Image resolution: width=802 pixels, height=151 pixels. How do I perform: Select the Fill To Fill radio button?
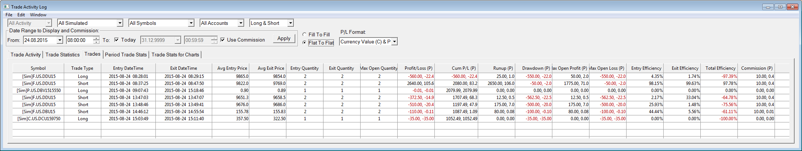(305, 35)
